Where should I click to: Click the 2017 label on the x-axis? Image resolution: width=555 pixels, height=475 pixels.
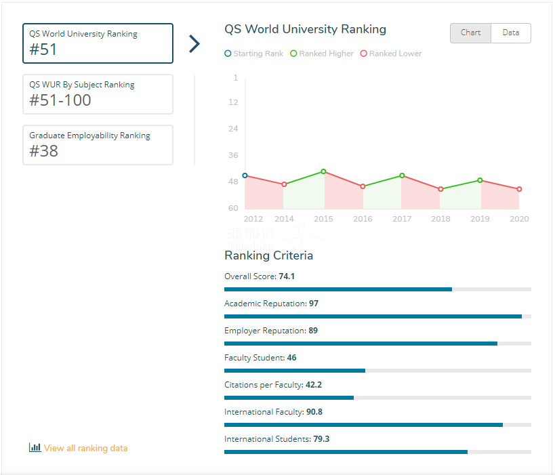coord(402,219)
